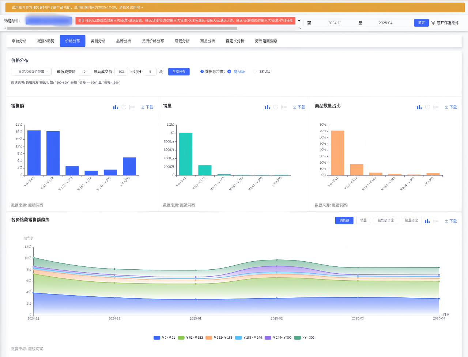The width and height of the screenshot is (468, 357).
Task: Select 商品级 radio option
Action: pos(229,72)
